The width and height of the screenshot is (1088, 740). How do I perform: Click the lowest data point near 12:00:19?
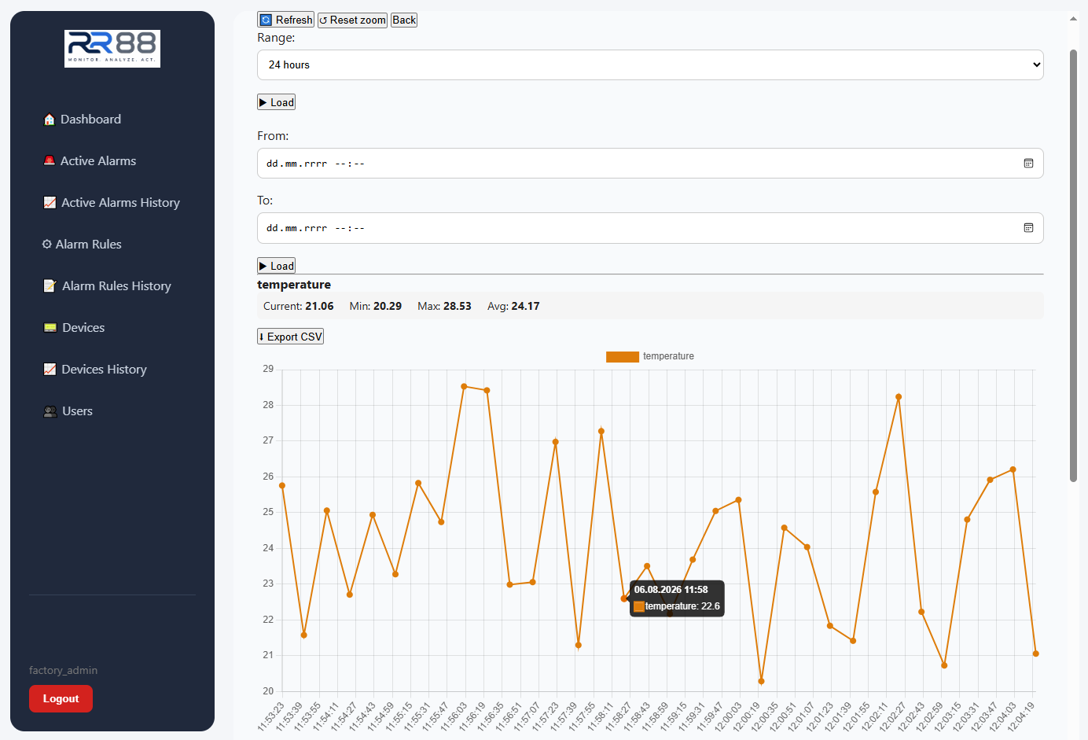click(x=761, y=681)
